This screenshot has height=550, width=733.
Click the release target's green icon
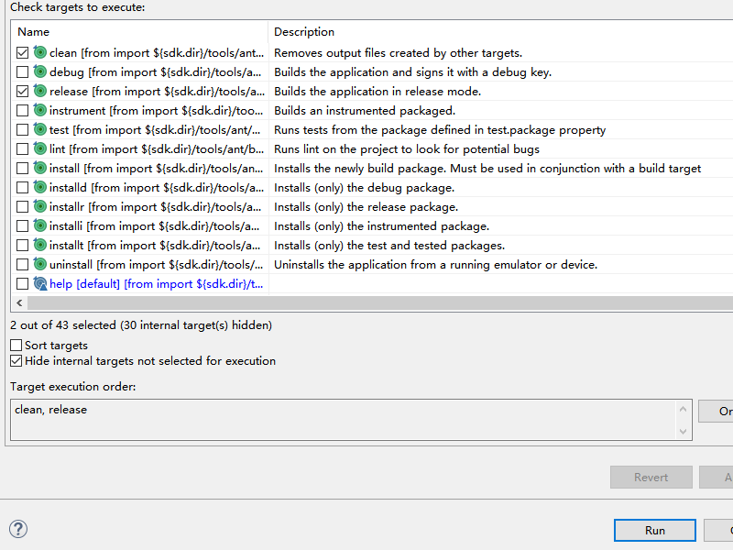40,92
